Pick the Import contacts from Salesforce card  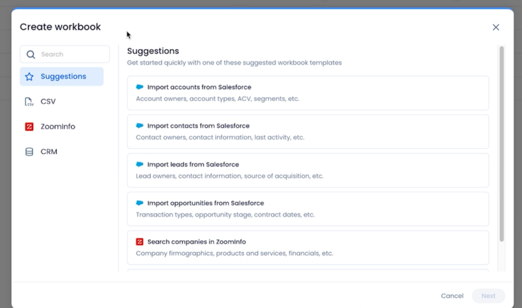(x=307, y=132)
